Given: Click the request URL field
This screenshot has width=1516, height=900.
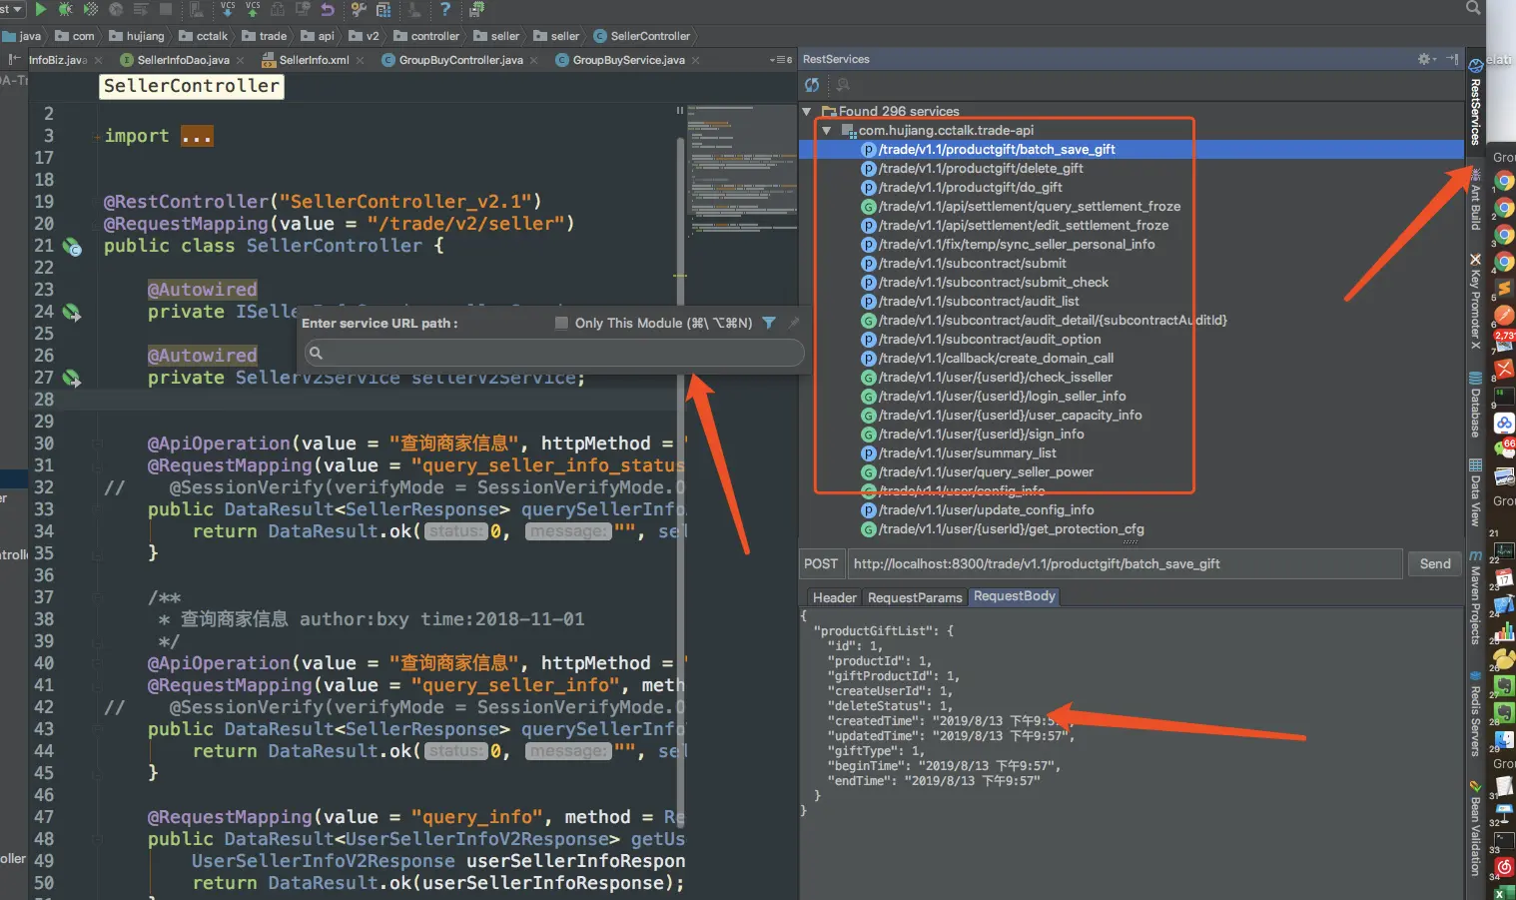Looking at the screenshot, I should point(1125,563).
